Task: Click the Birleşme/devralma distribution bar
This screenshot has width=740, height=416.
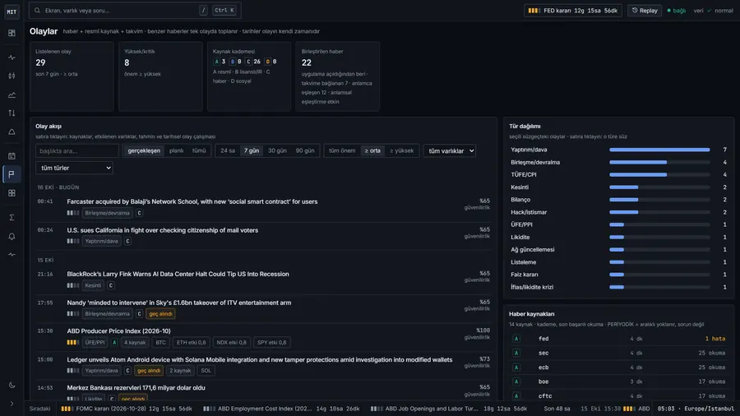Action: tap(659, 162)
